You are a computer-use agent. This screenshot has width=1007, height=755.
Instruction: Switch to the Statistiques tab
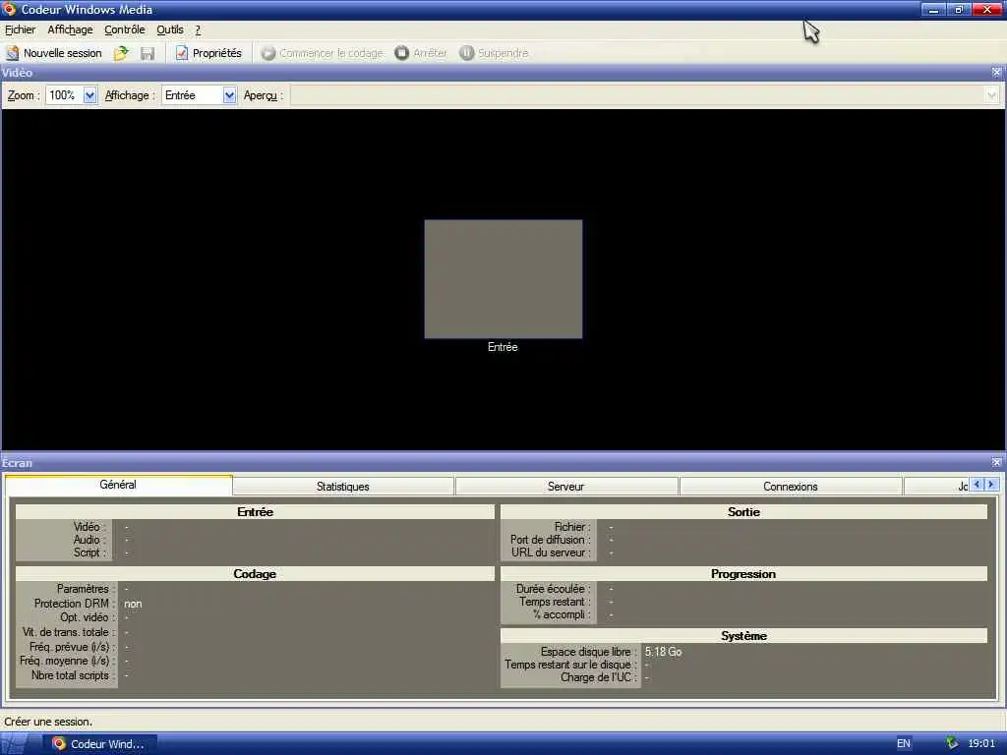(343, 487)
